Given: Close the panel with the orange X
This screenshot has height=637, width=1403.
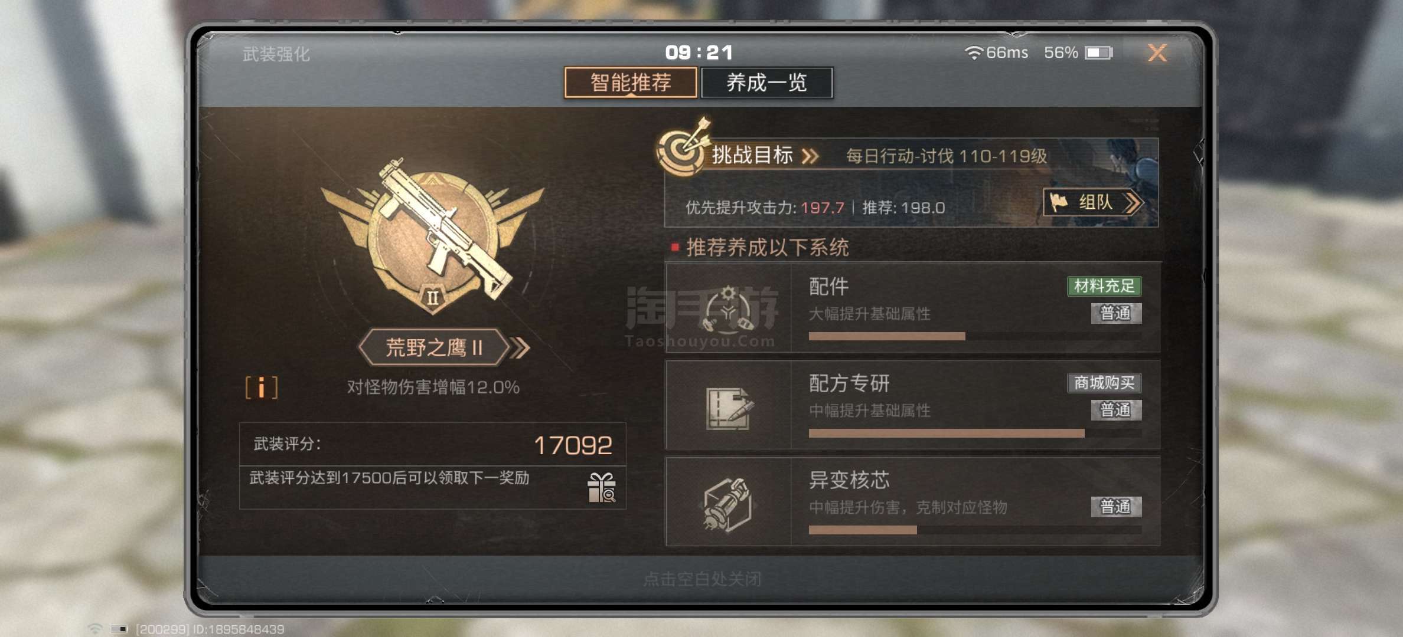Looking at the screenshot, I should [1157, 53].
